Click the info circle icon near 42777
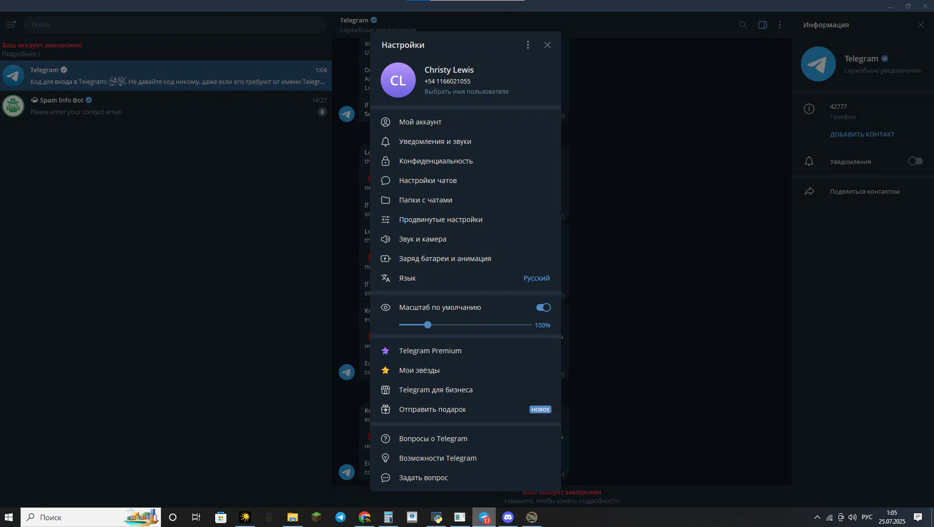Image resolution: width=934 pixels, height=527 pixels. pyautogui.click(x=809, y=109)
